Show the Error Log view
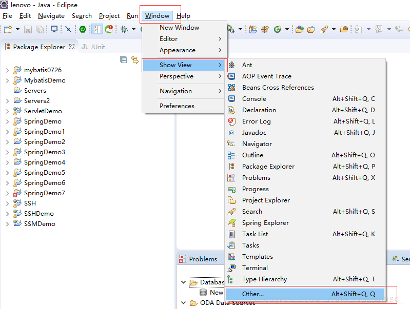The image size is (410, 309). coord(305,121)
